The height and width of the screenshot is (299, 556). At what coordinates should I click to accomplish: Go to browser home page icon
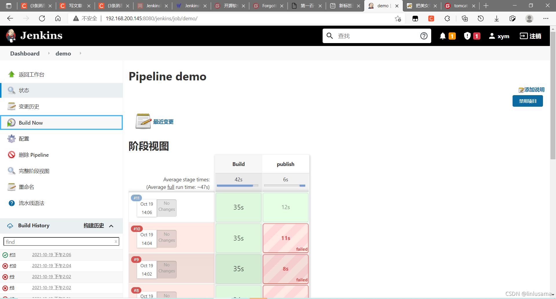[x=58, y=19]
